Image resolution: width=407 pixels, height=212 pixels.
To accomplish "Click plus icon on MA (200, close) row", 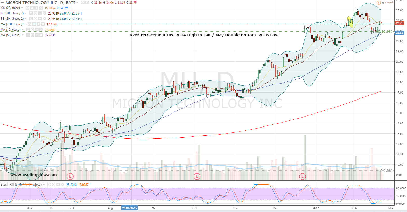I will point(38,24).
